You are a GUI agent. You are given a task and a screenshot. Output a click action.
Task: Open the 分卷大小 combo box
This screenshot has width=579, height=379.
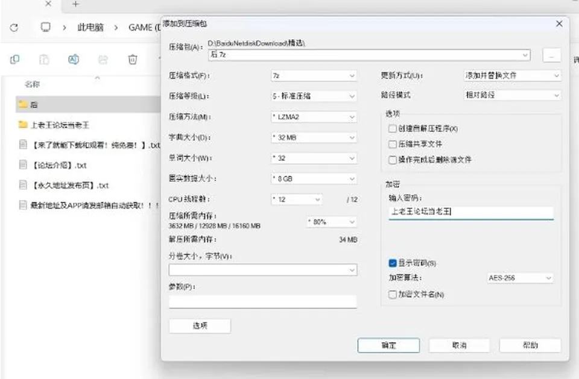[x=263, y=270]
